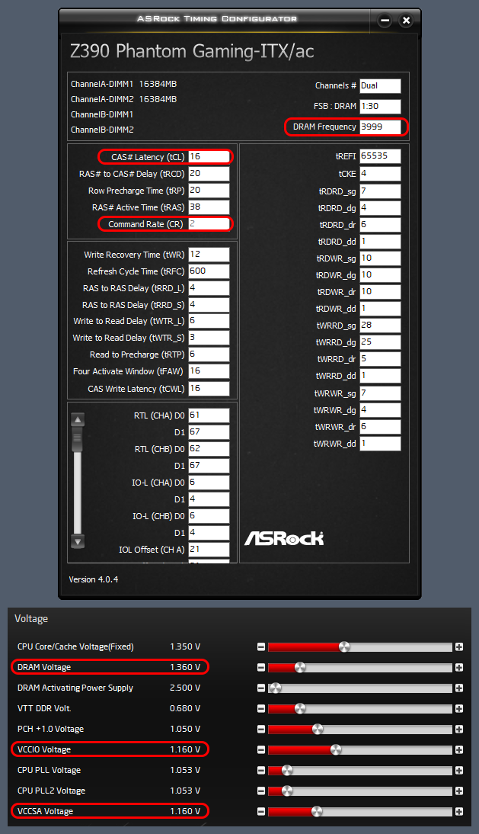Click the tRDRD_sg value field

point(380,191)
